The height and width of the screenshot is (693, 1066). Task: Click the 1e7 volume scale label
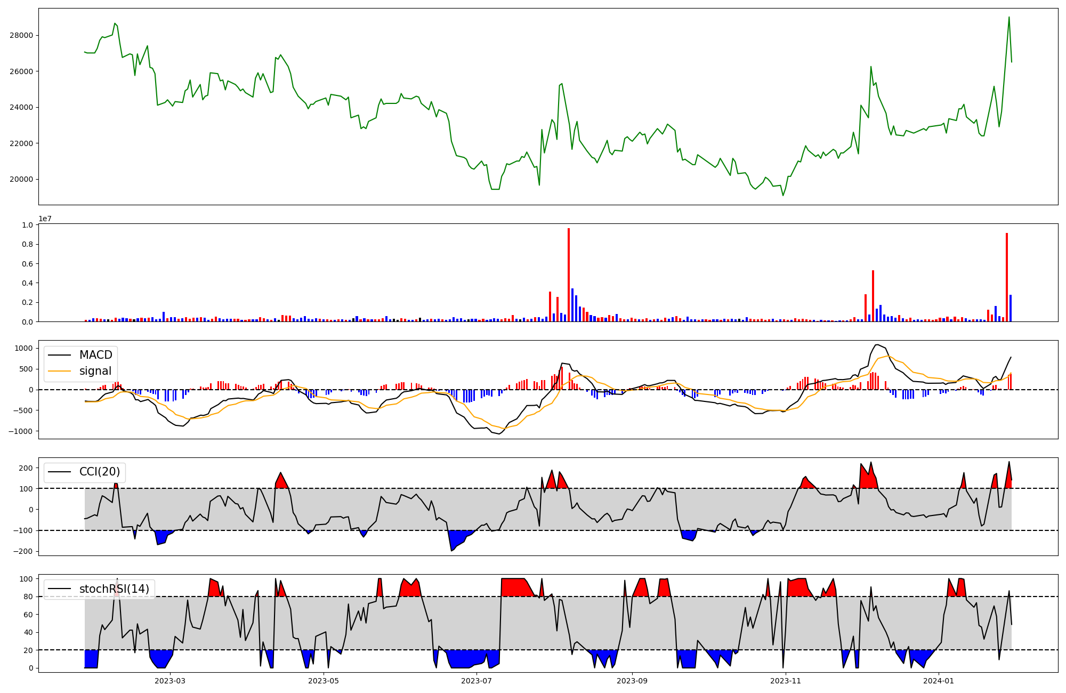(45, 219)
